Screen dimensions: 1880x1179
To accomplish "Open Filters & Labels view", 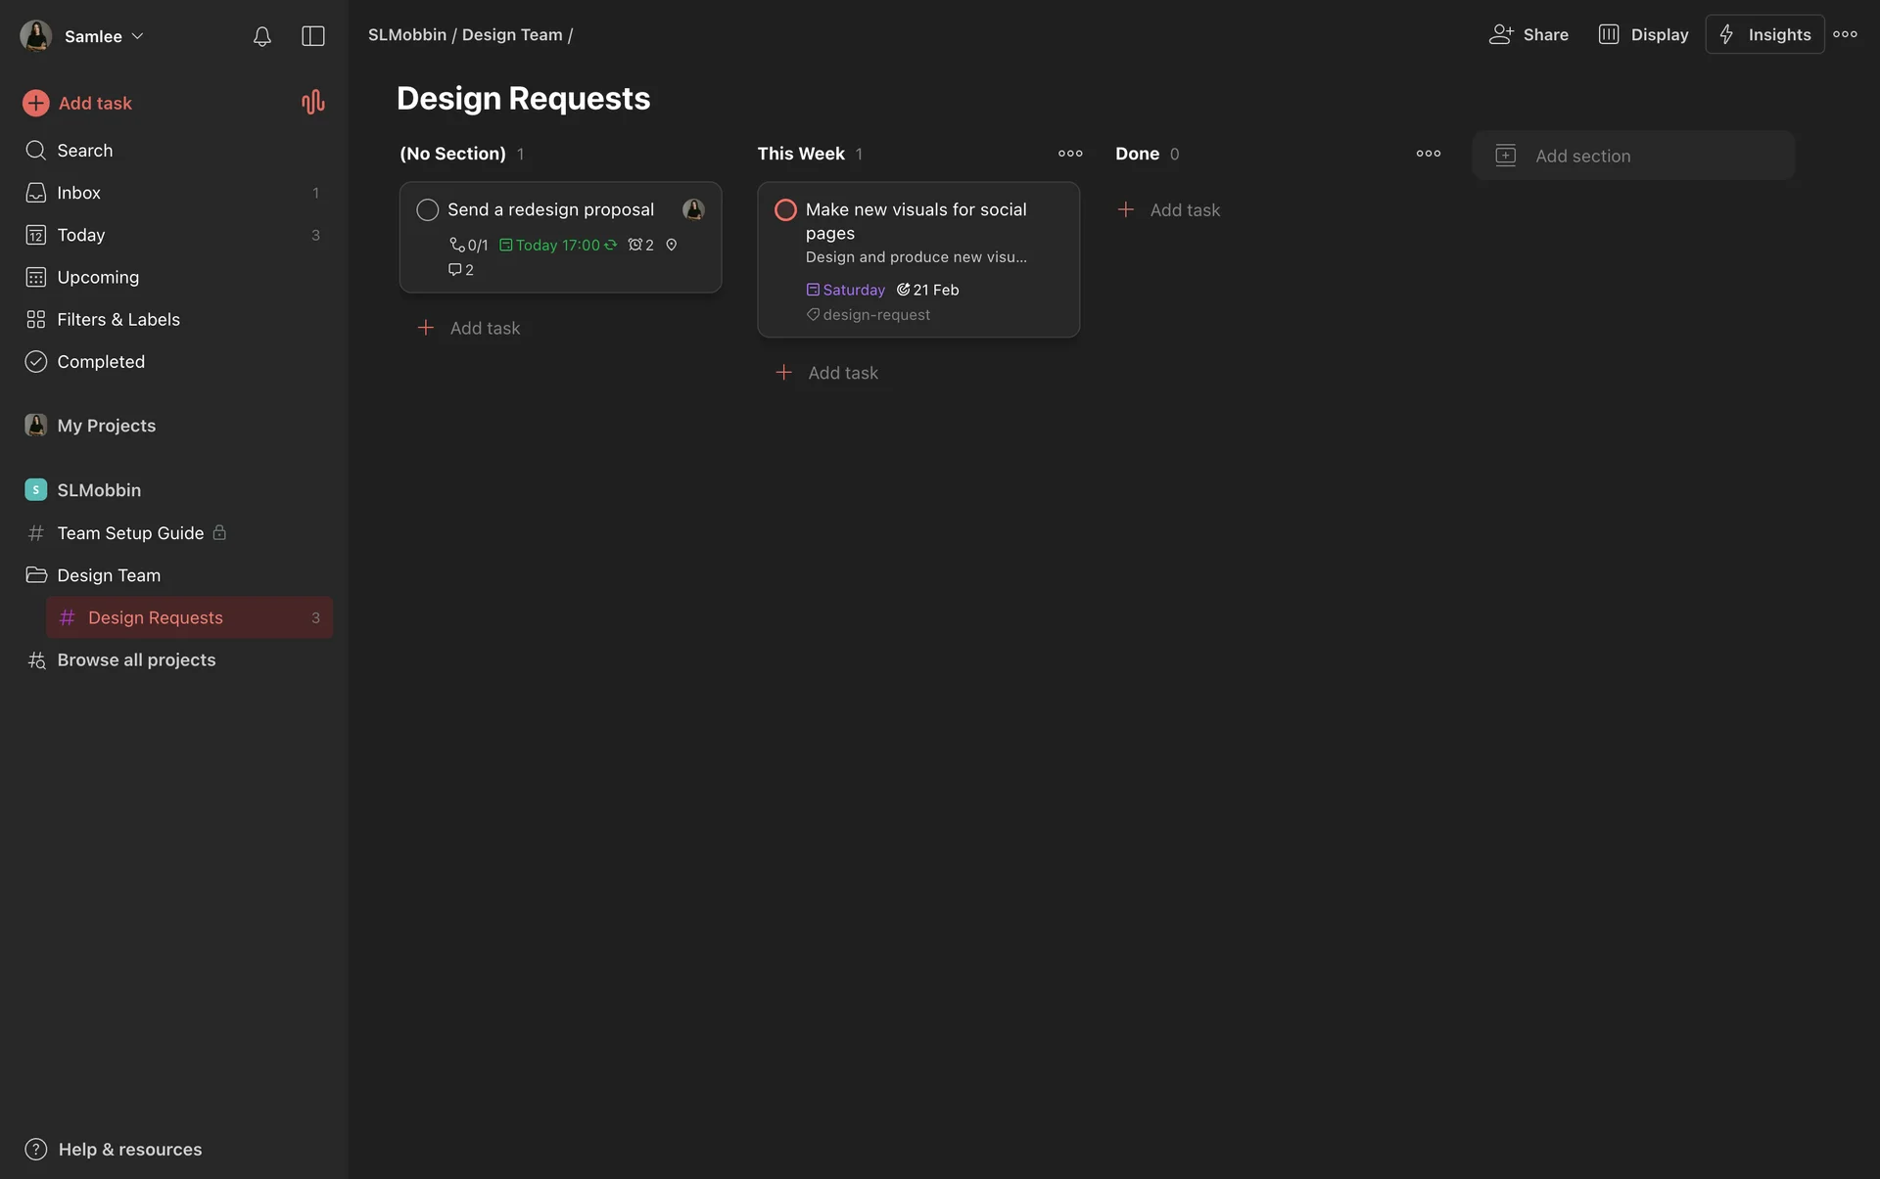I will click(x=117, y=319).
